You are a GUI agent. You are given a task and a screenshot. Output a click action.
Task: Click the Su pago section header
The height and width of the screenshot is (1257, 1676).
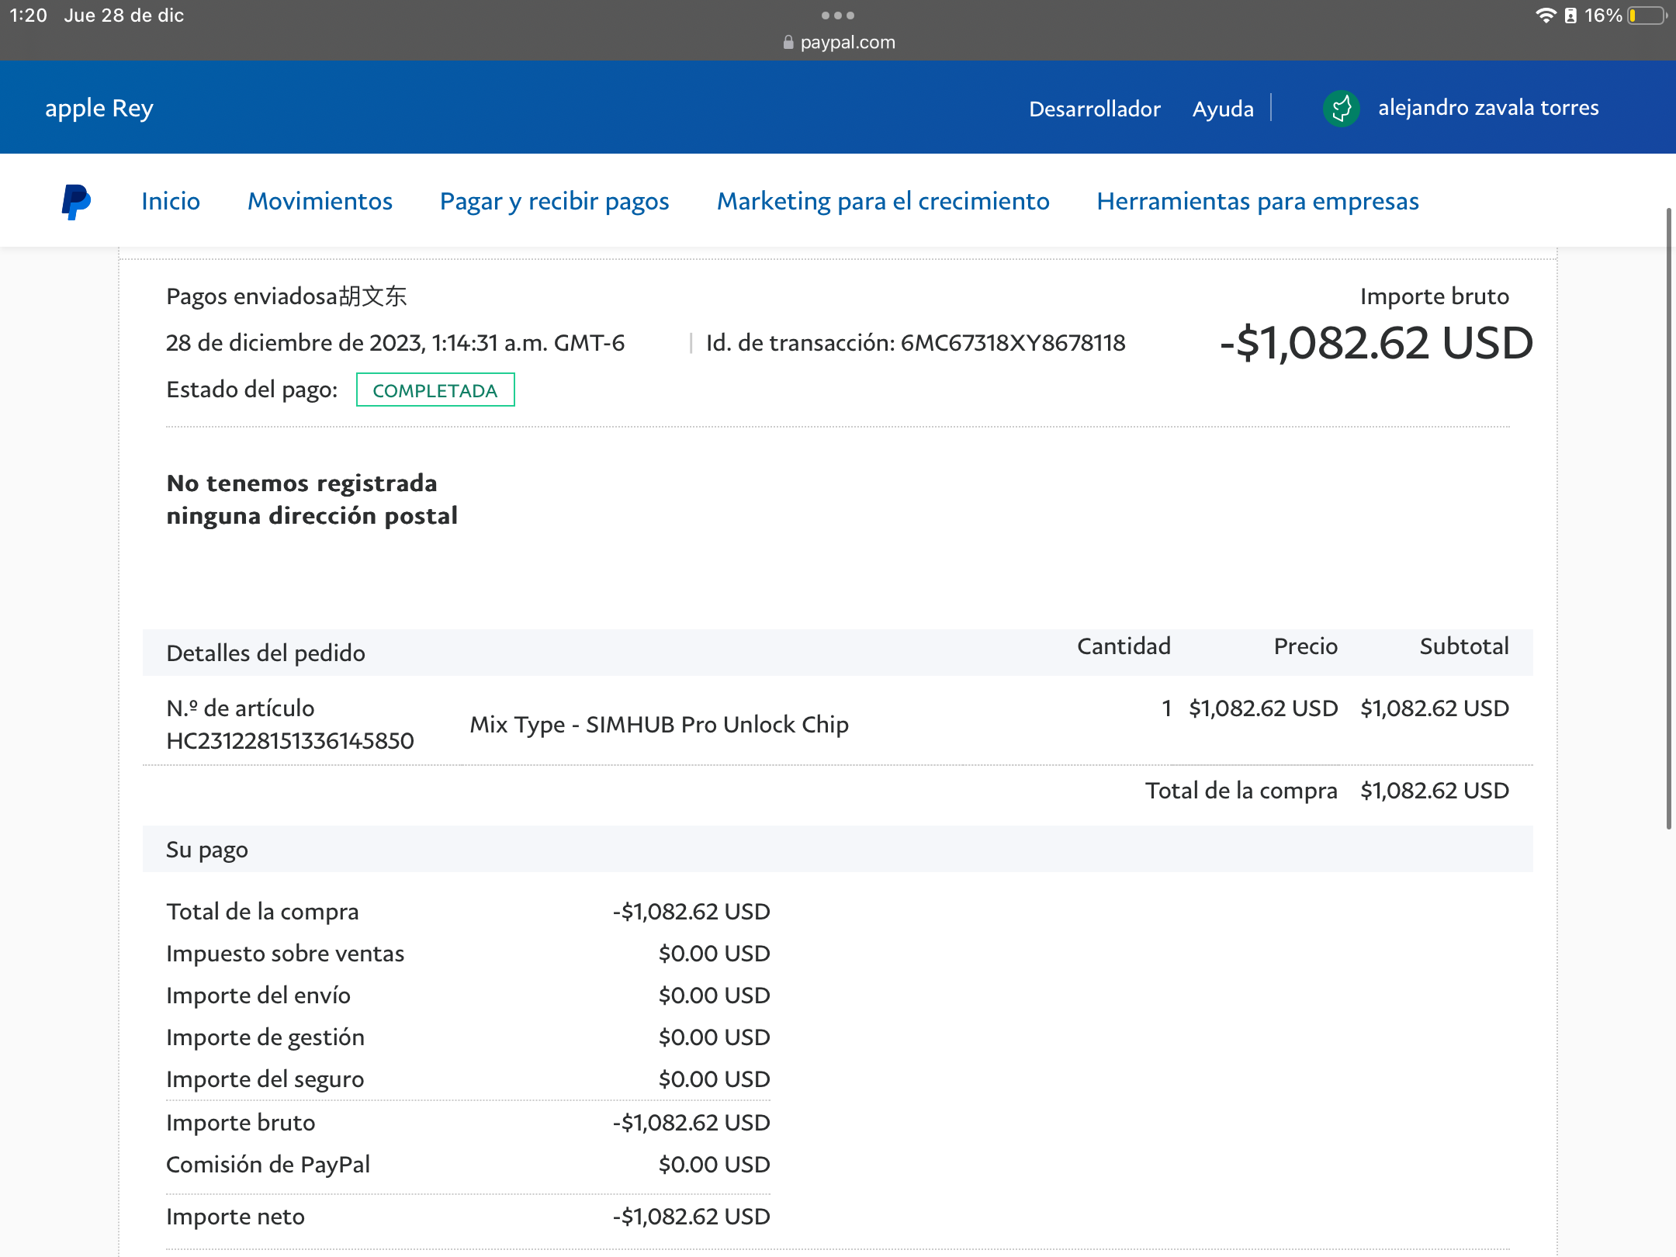(x=207, y=850)
